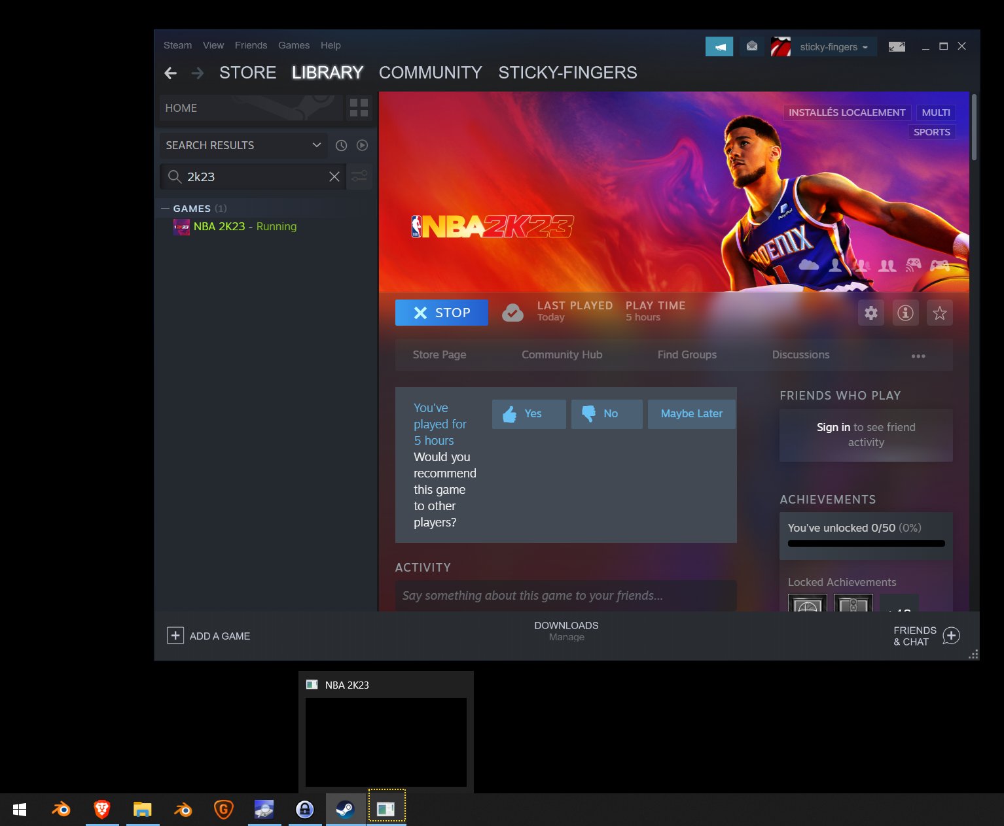
Task: Open the announcements megaphone icon
Action: [x=719, y=46]
